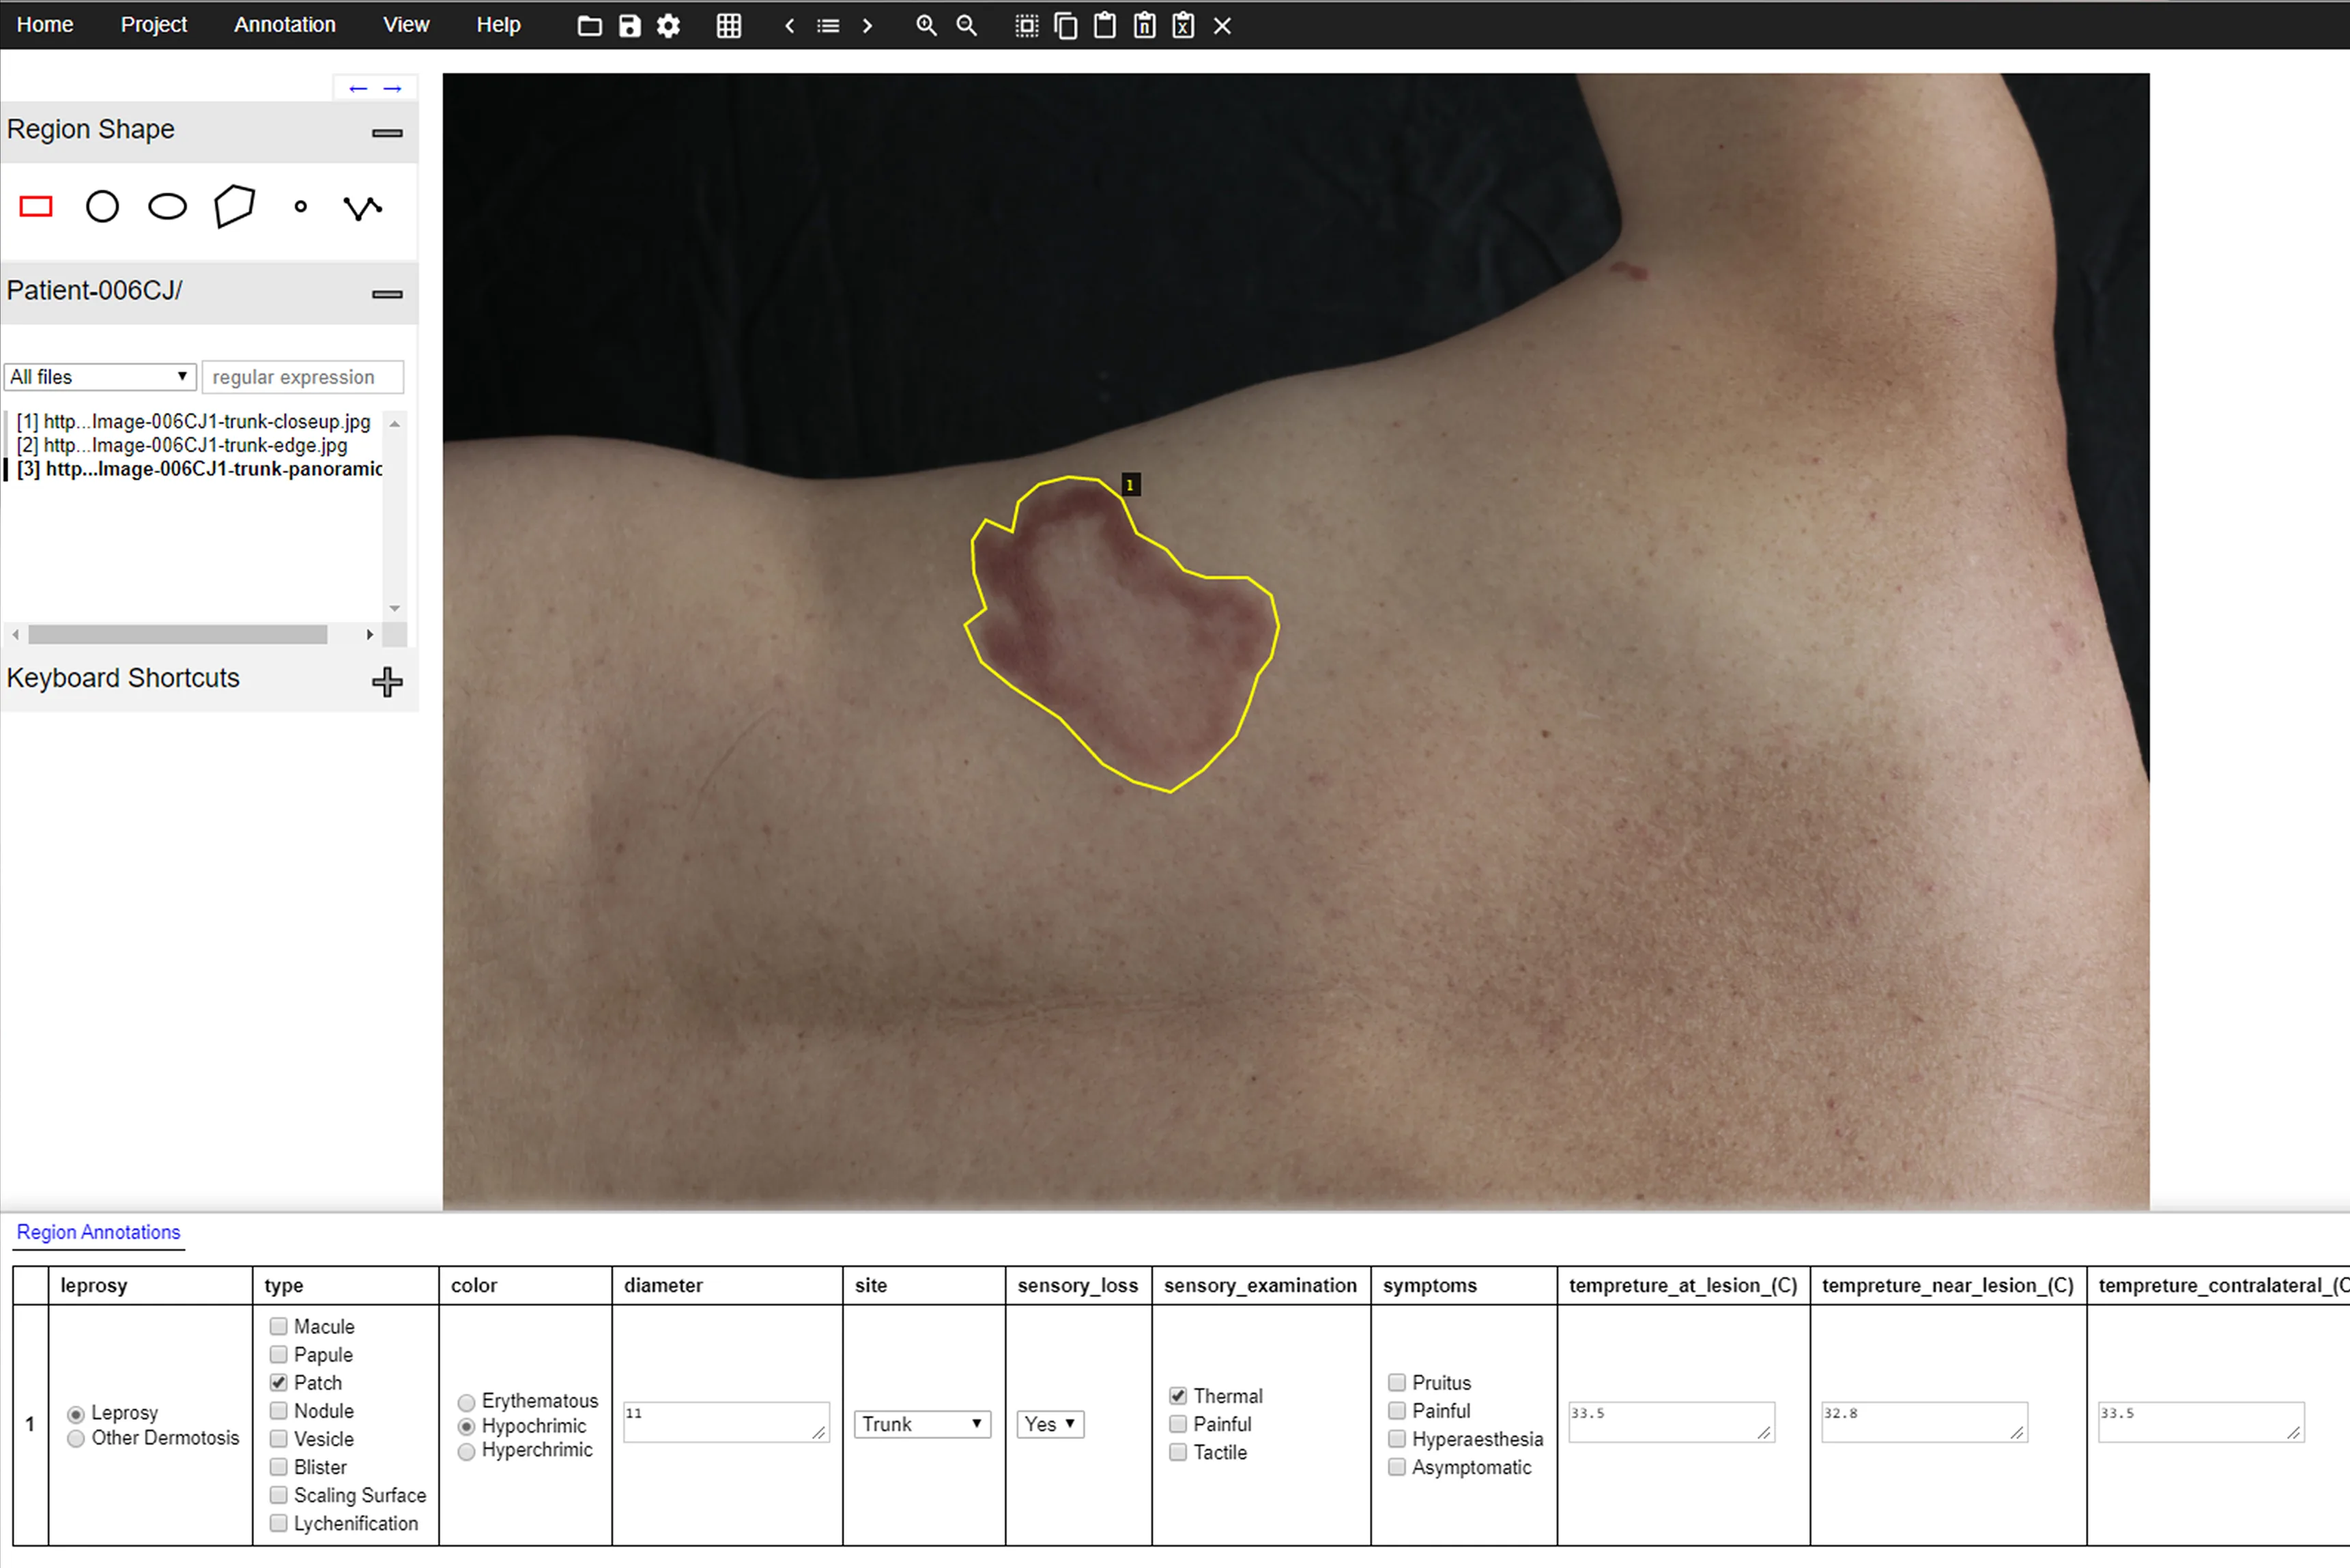The width and height of the screenshot is (2350, 1568).
Task: Open the trunk-closeup image file
Action: pyautogui.click(x=195, y=421)
